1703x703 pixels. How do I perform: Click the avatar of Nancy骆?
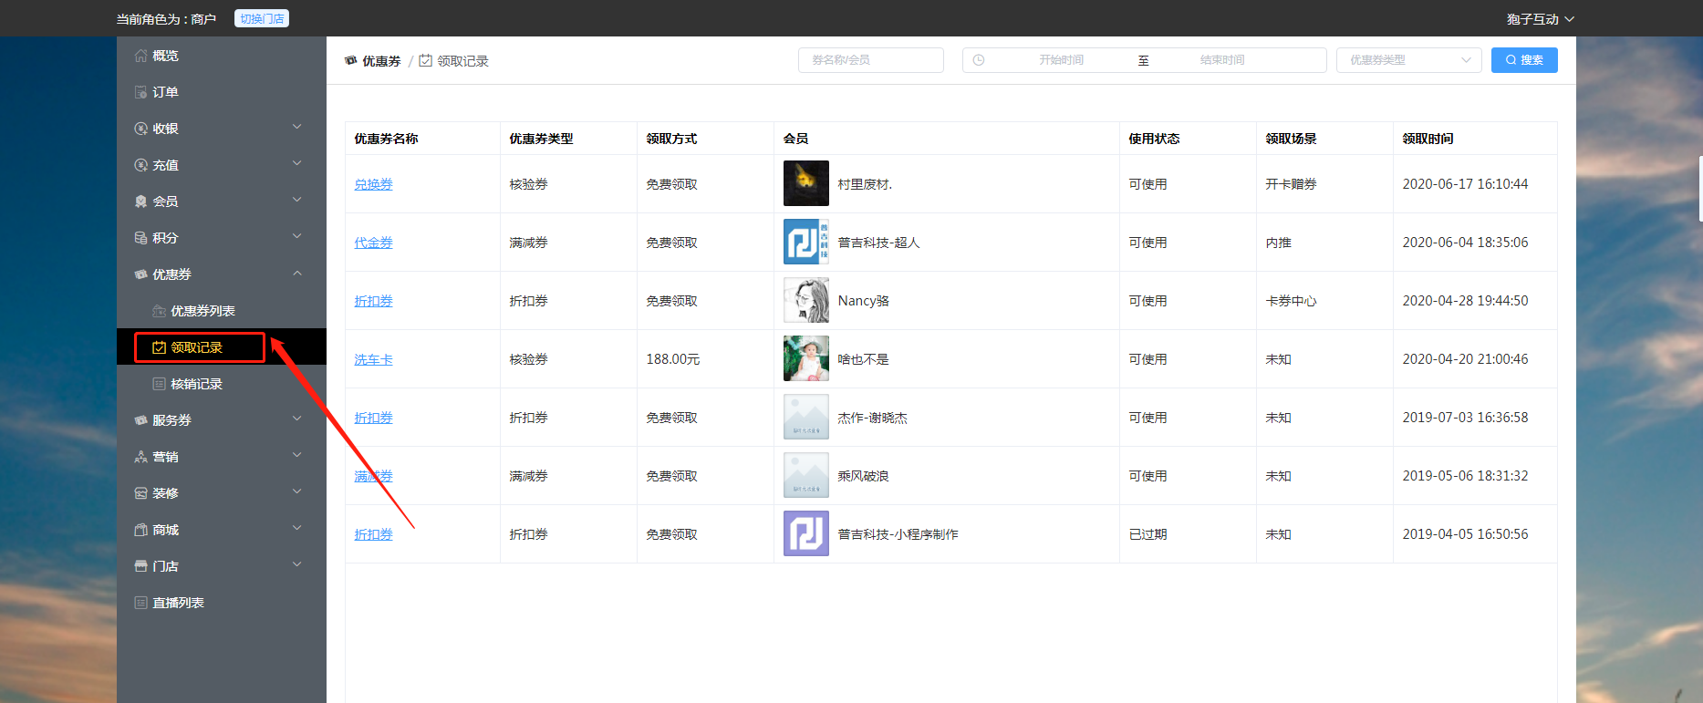pyautogui.click(x=806, y=300)
